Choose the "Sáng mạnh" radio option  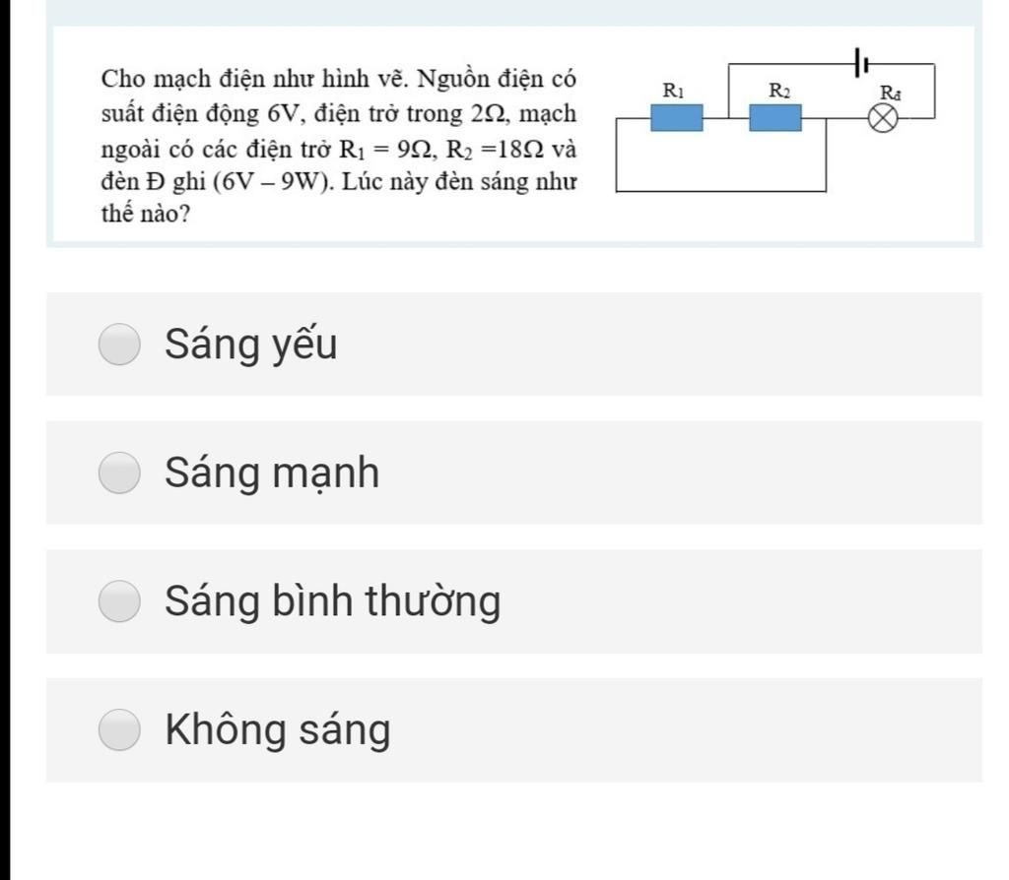(120, 473)
